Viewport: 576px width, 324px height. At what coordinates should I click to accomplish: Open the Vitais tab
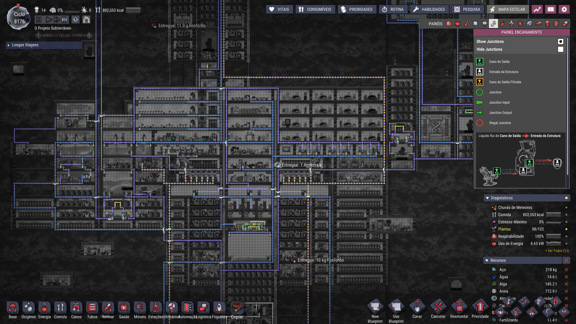pos(279,9)
